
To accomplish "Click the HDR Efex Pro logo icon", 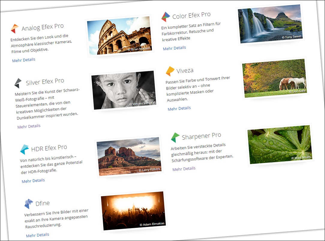I will click(24, 150).
